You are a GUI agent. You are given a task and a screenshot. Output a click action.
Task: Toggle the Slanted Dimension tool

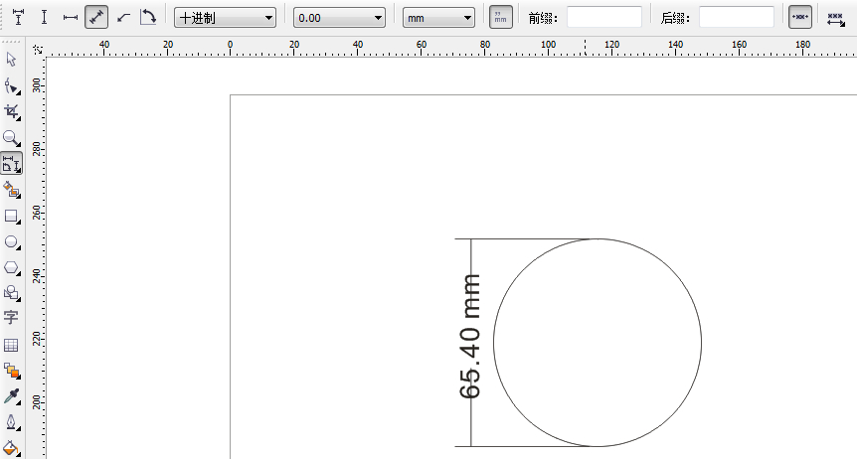point(96,18)
